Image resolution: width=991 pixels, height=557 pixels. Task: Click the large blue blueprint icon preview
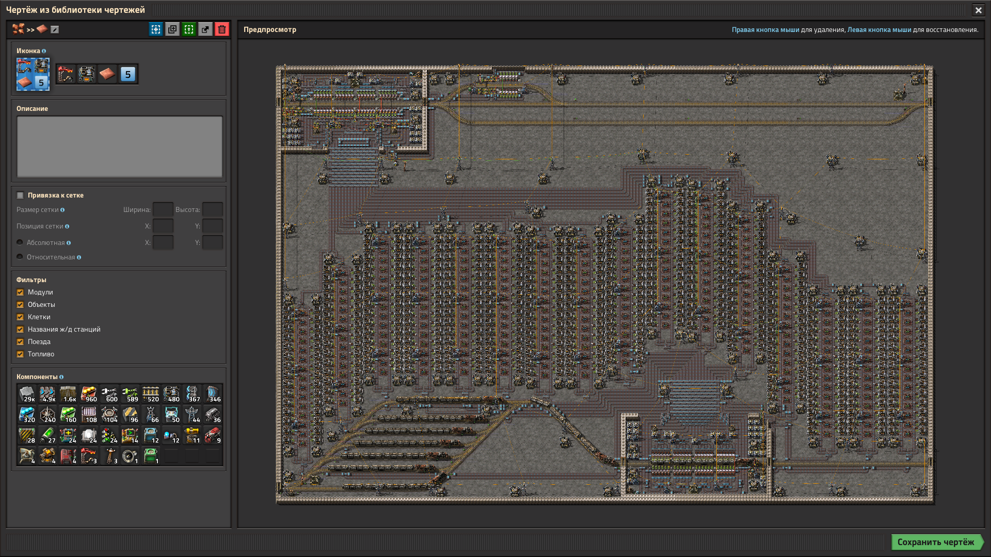(33, 74)
